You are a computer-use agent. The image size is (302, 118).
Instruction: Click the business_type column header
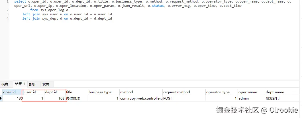[x=103, y=92]
